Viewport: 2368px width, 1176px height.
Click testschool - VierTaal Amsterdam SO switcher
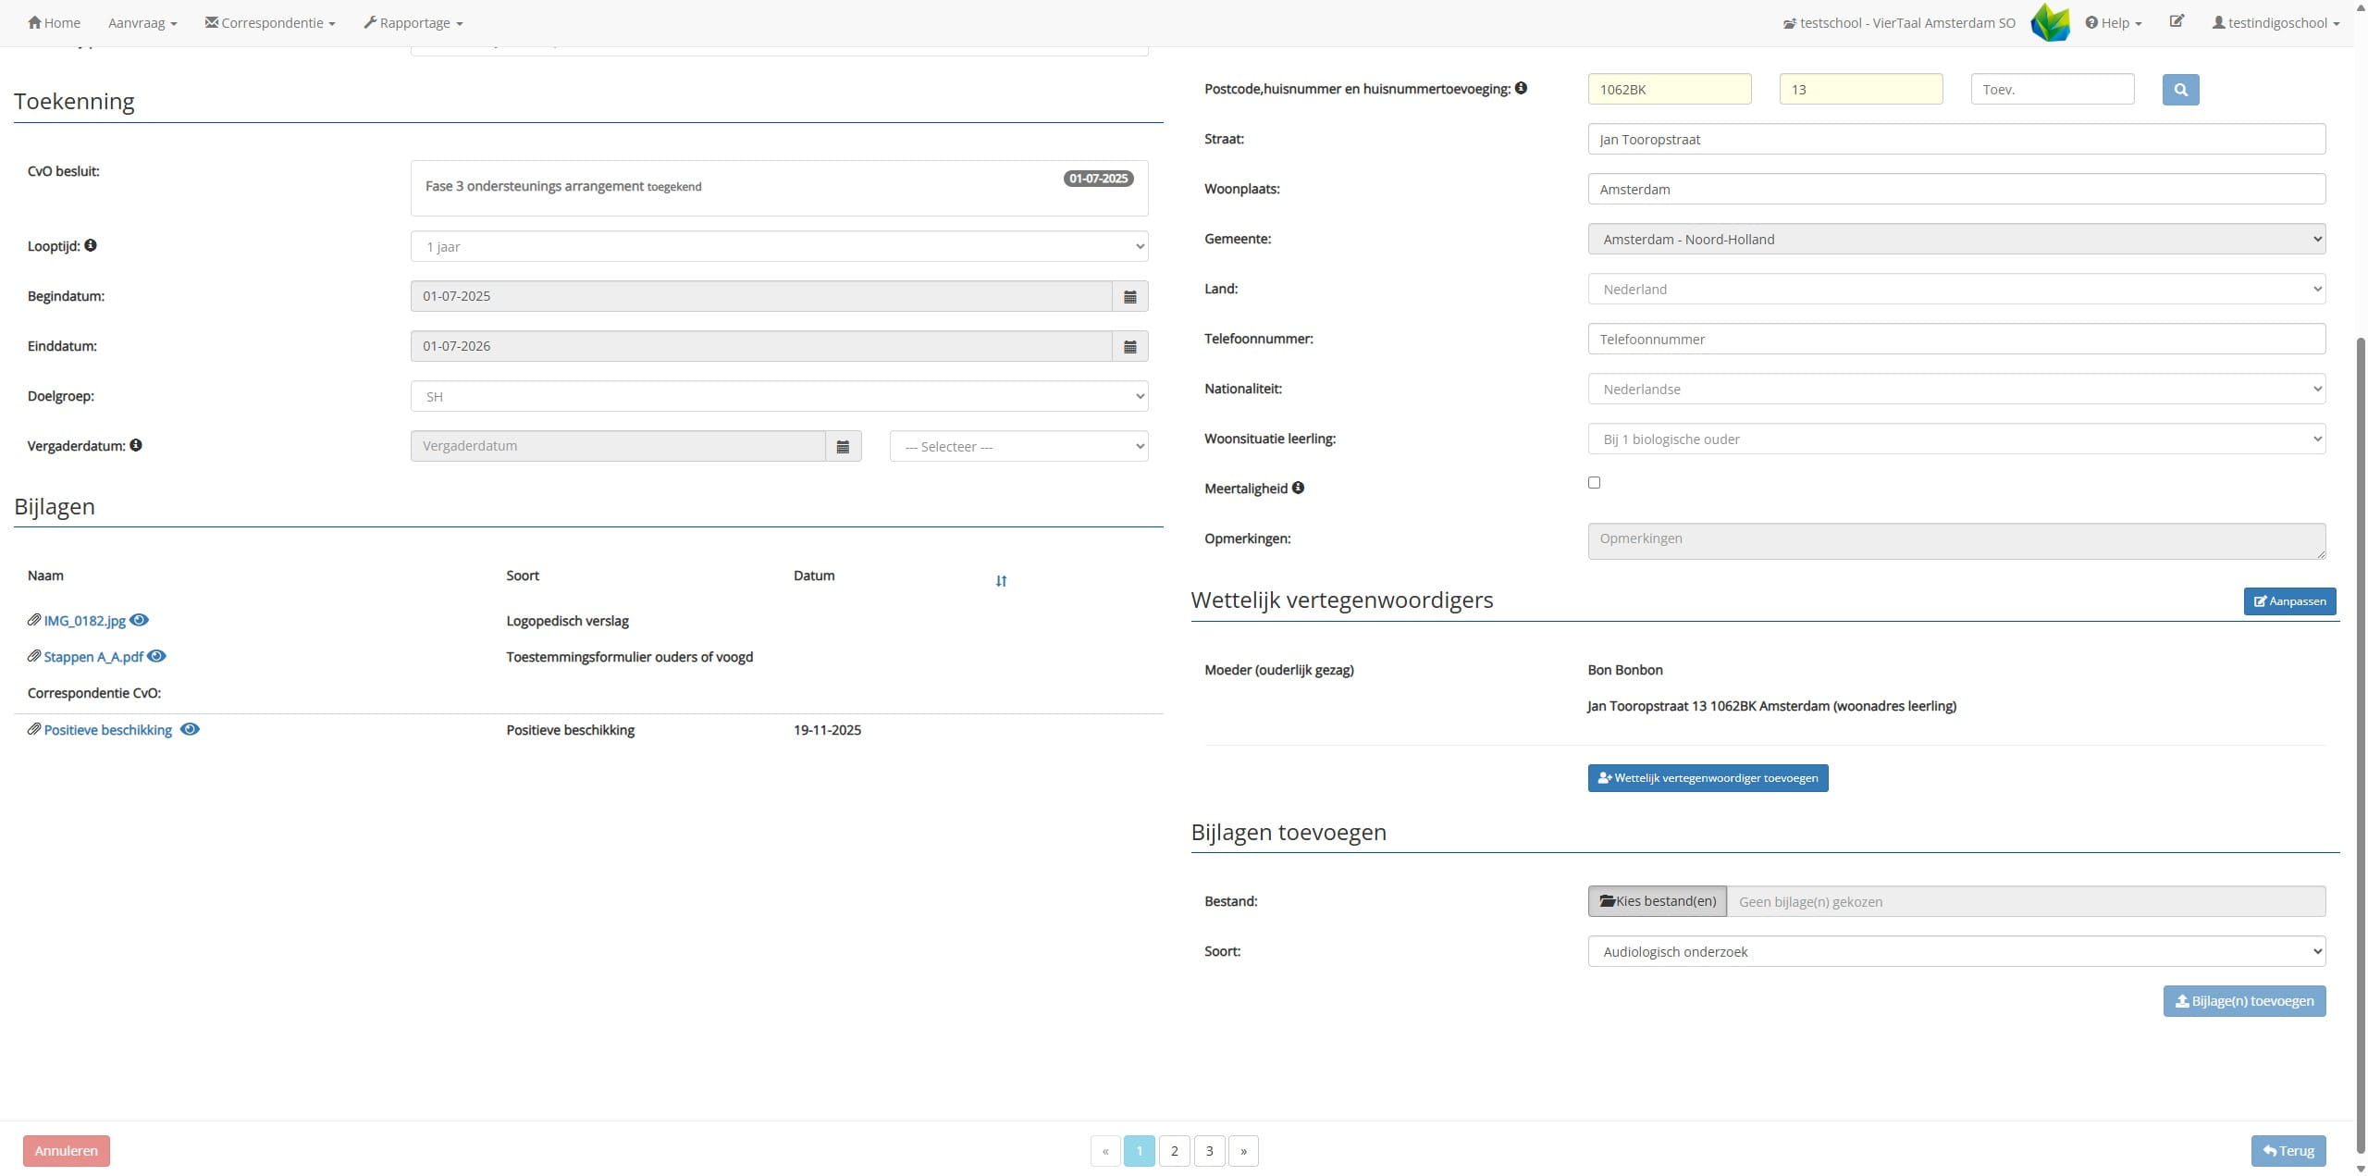click(1898, 23)
